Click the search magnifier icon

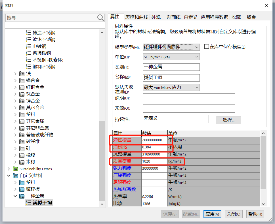[x=100, y=18]
